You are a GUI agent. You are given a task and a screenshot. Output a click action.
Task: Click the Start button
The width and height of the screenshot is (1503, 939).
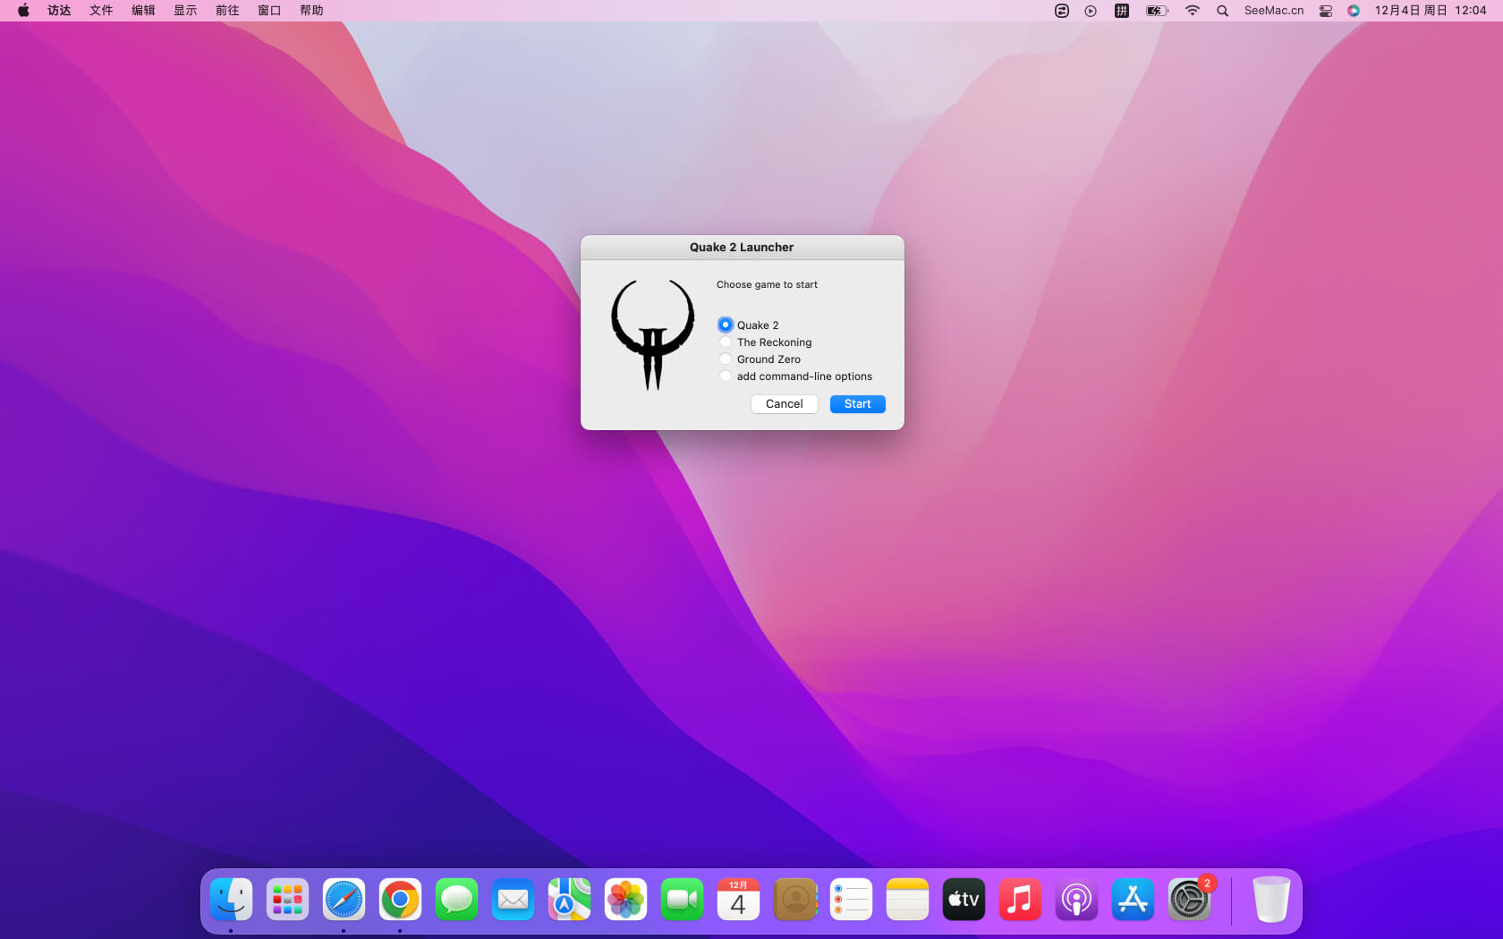coord(857,404)
